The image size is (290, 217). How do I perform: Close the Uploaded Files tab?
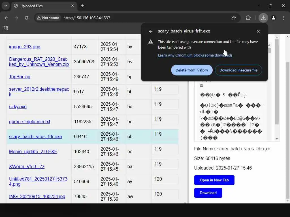click(x=72, y=6)
